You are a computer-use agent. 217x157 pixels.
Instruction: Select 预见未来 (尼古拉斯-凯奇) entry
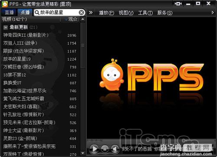pos(40,123)
